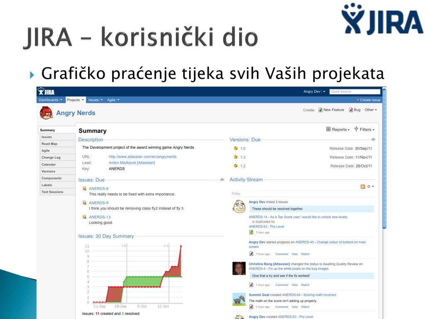
Task: Click the version 1.2 package icon
Action: coord(236,166)
